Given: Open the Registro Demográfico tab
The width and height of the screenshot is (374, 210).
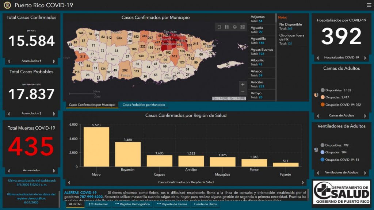Looking at the screenshot, I should [133, 204].
